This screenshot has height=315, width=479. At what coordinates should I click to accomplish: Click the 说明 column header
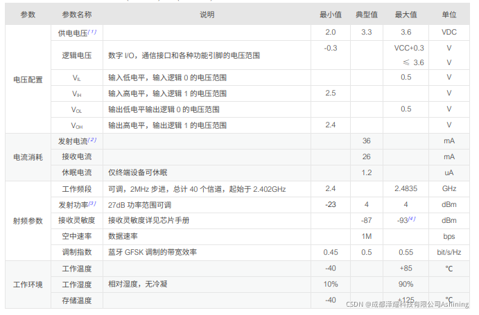point(207,15)
